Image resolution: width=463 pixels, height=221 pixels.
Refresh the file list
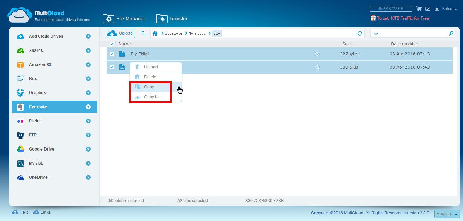(x=360, y=33)
